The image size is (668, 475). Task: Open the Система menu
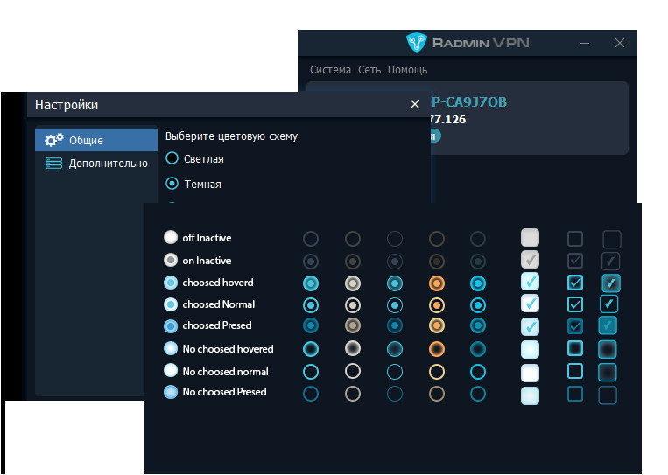[330, 69]
